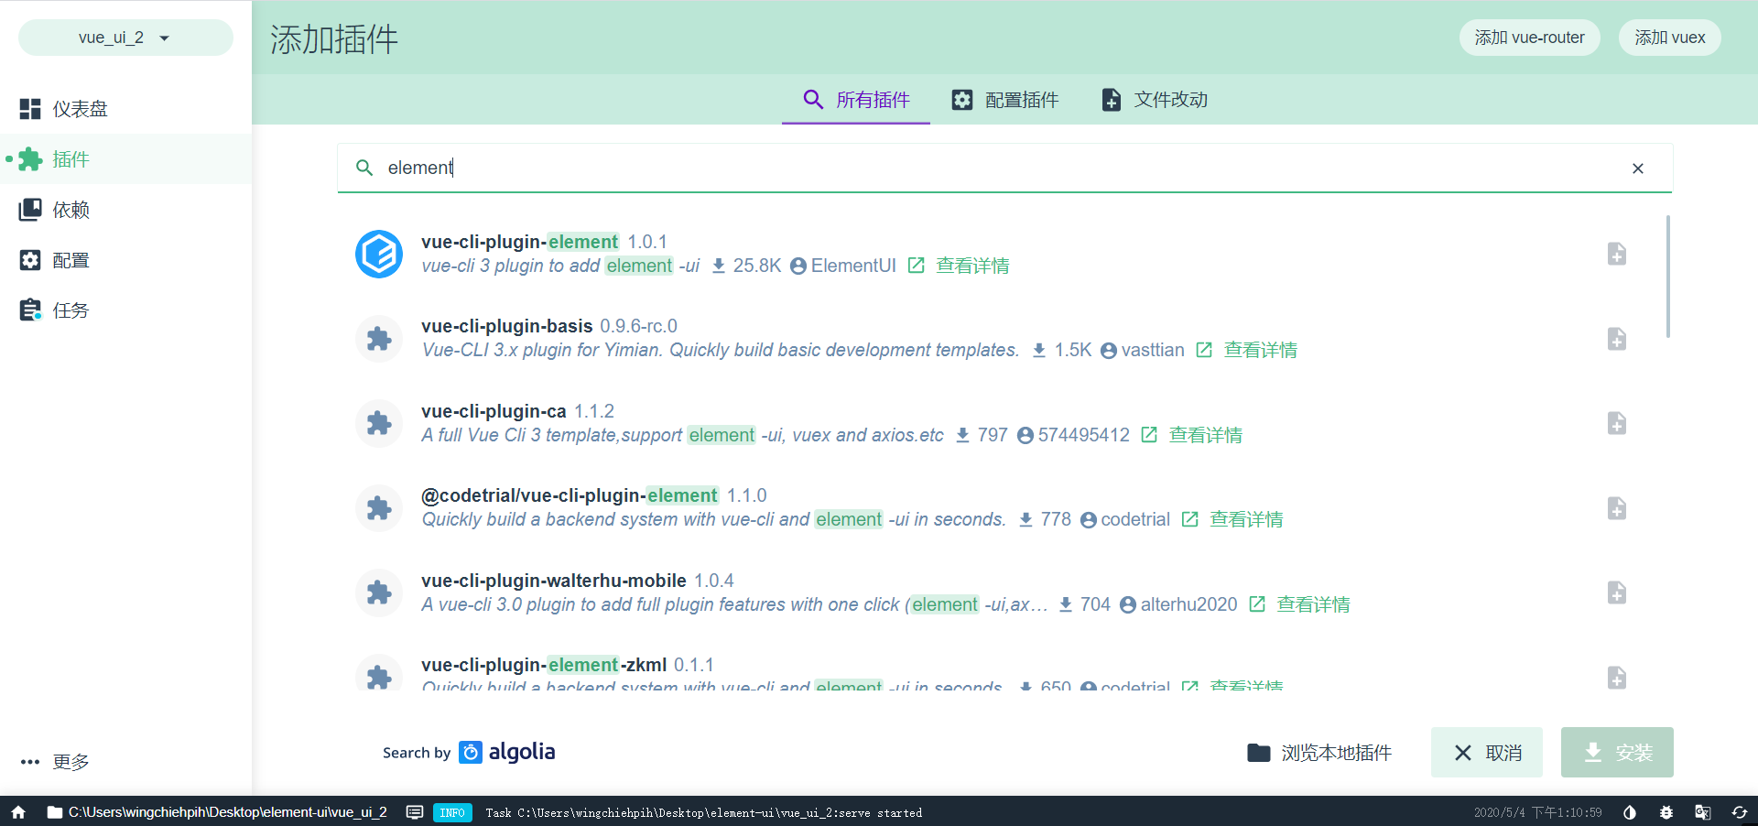The height and width of the screenshot is (826, 1758).
Task: Open 浏览本地插件 to browse local plugins
Action: pyautogui.click(x=1318, y=752)
